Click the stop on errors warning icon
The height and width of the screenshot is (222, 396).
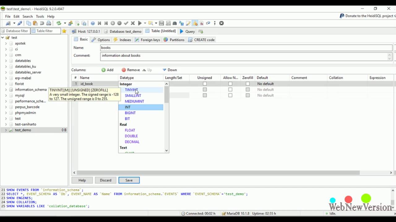click(195, 23)
